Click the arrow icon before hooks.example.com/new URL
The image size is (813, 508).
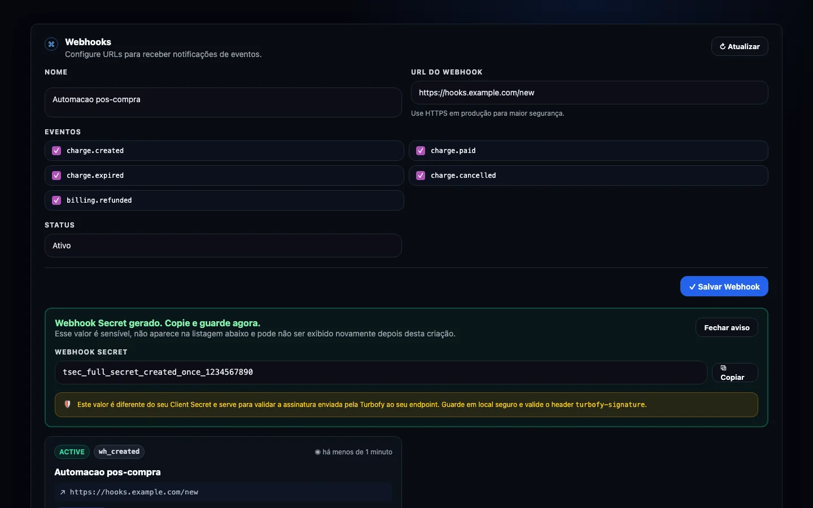point(63,492)
